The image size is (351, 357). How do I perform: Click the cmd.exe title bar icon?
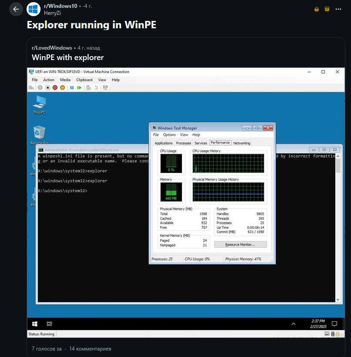pyautogui.click(x=41, y=150)
